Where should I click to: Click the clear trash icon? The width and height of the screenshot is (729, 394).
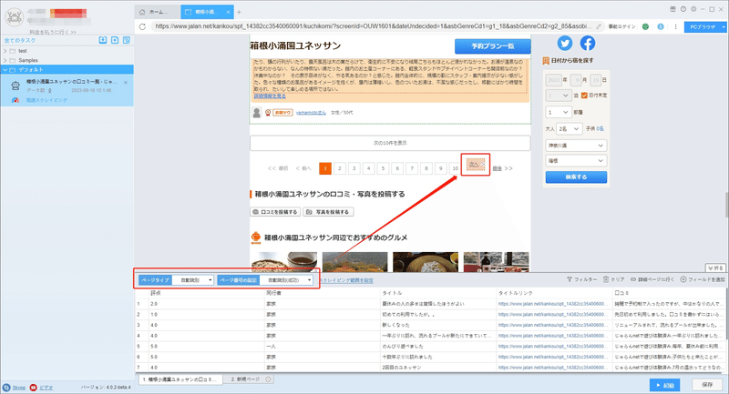click(606, 279)
